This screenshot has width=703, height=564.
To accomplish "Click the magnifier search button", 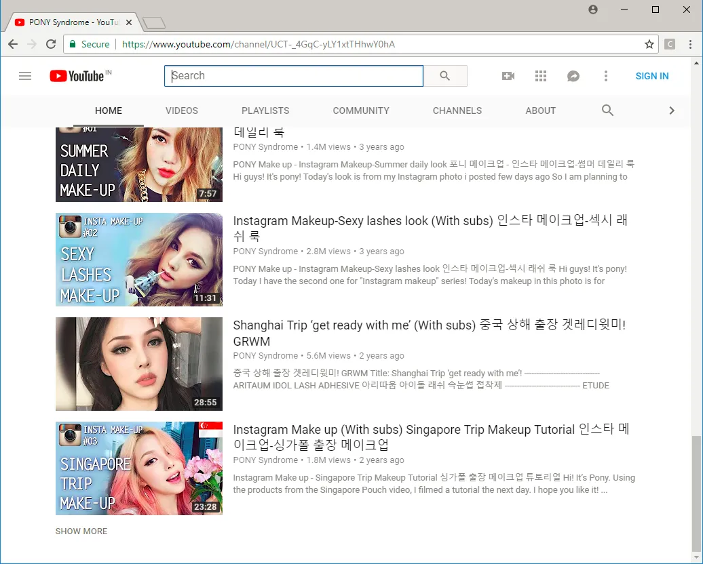I will [444, 76].
